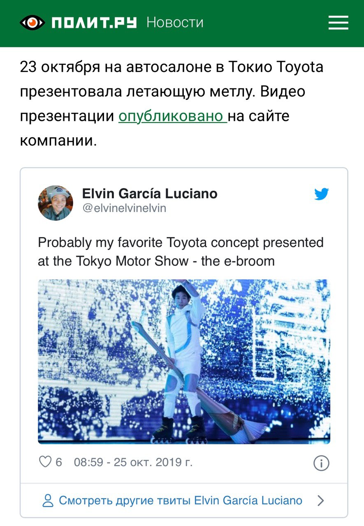Viewport: 364px width, 526px height.
Task: Click the green site header bar
Action: coord(182,23)
